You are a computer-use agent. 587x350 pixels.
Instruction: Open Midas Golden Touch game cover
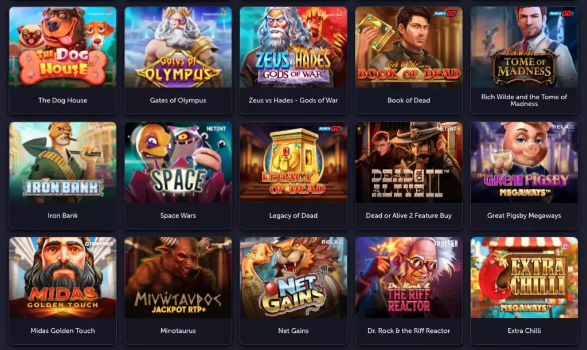coord(62,277)
